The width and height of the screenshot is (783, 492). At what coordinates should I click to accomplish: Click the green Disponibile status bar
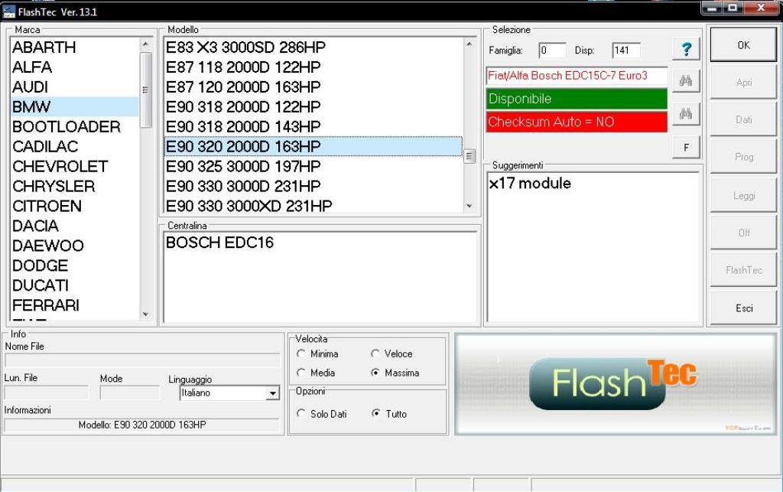point(577,99)
